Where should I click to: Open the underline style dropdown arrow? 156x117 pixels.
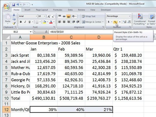[x=33, y=22]
